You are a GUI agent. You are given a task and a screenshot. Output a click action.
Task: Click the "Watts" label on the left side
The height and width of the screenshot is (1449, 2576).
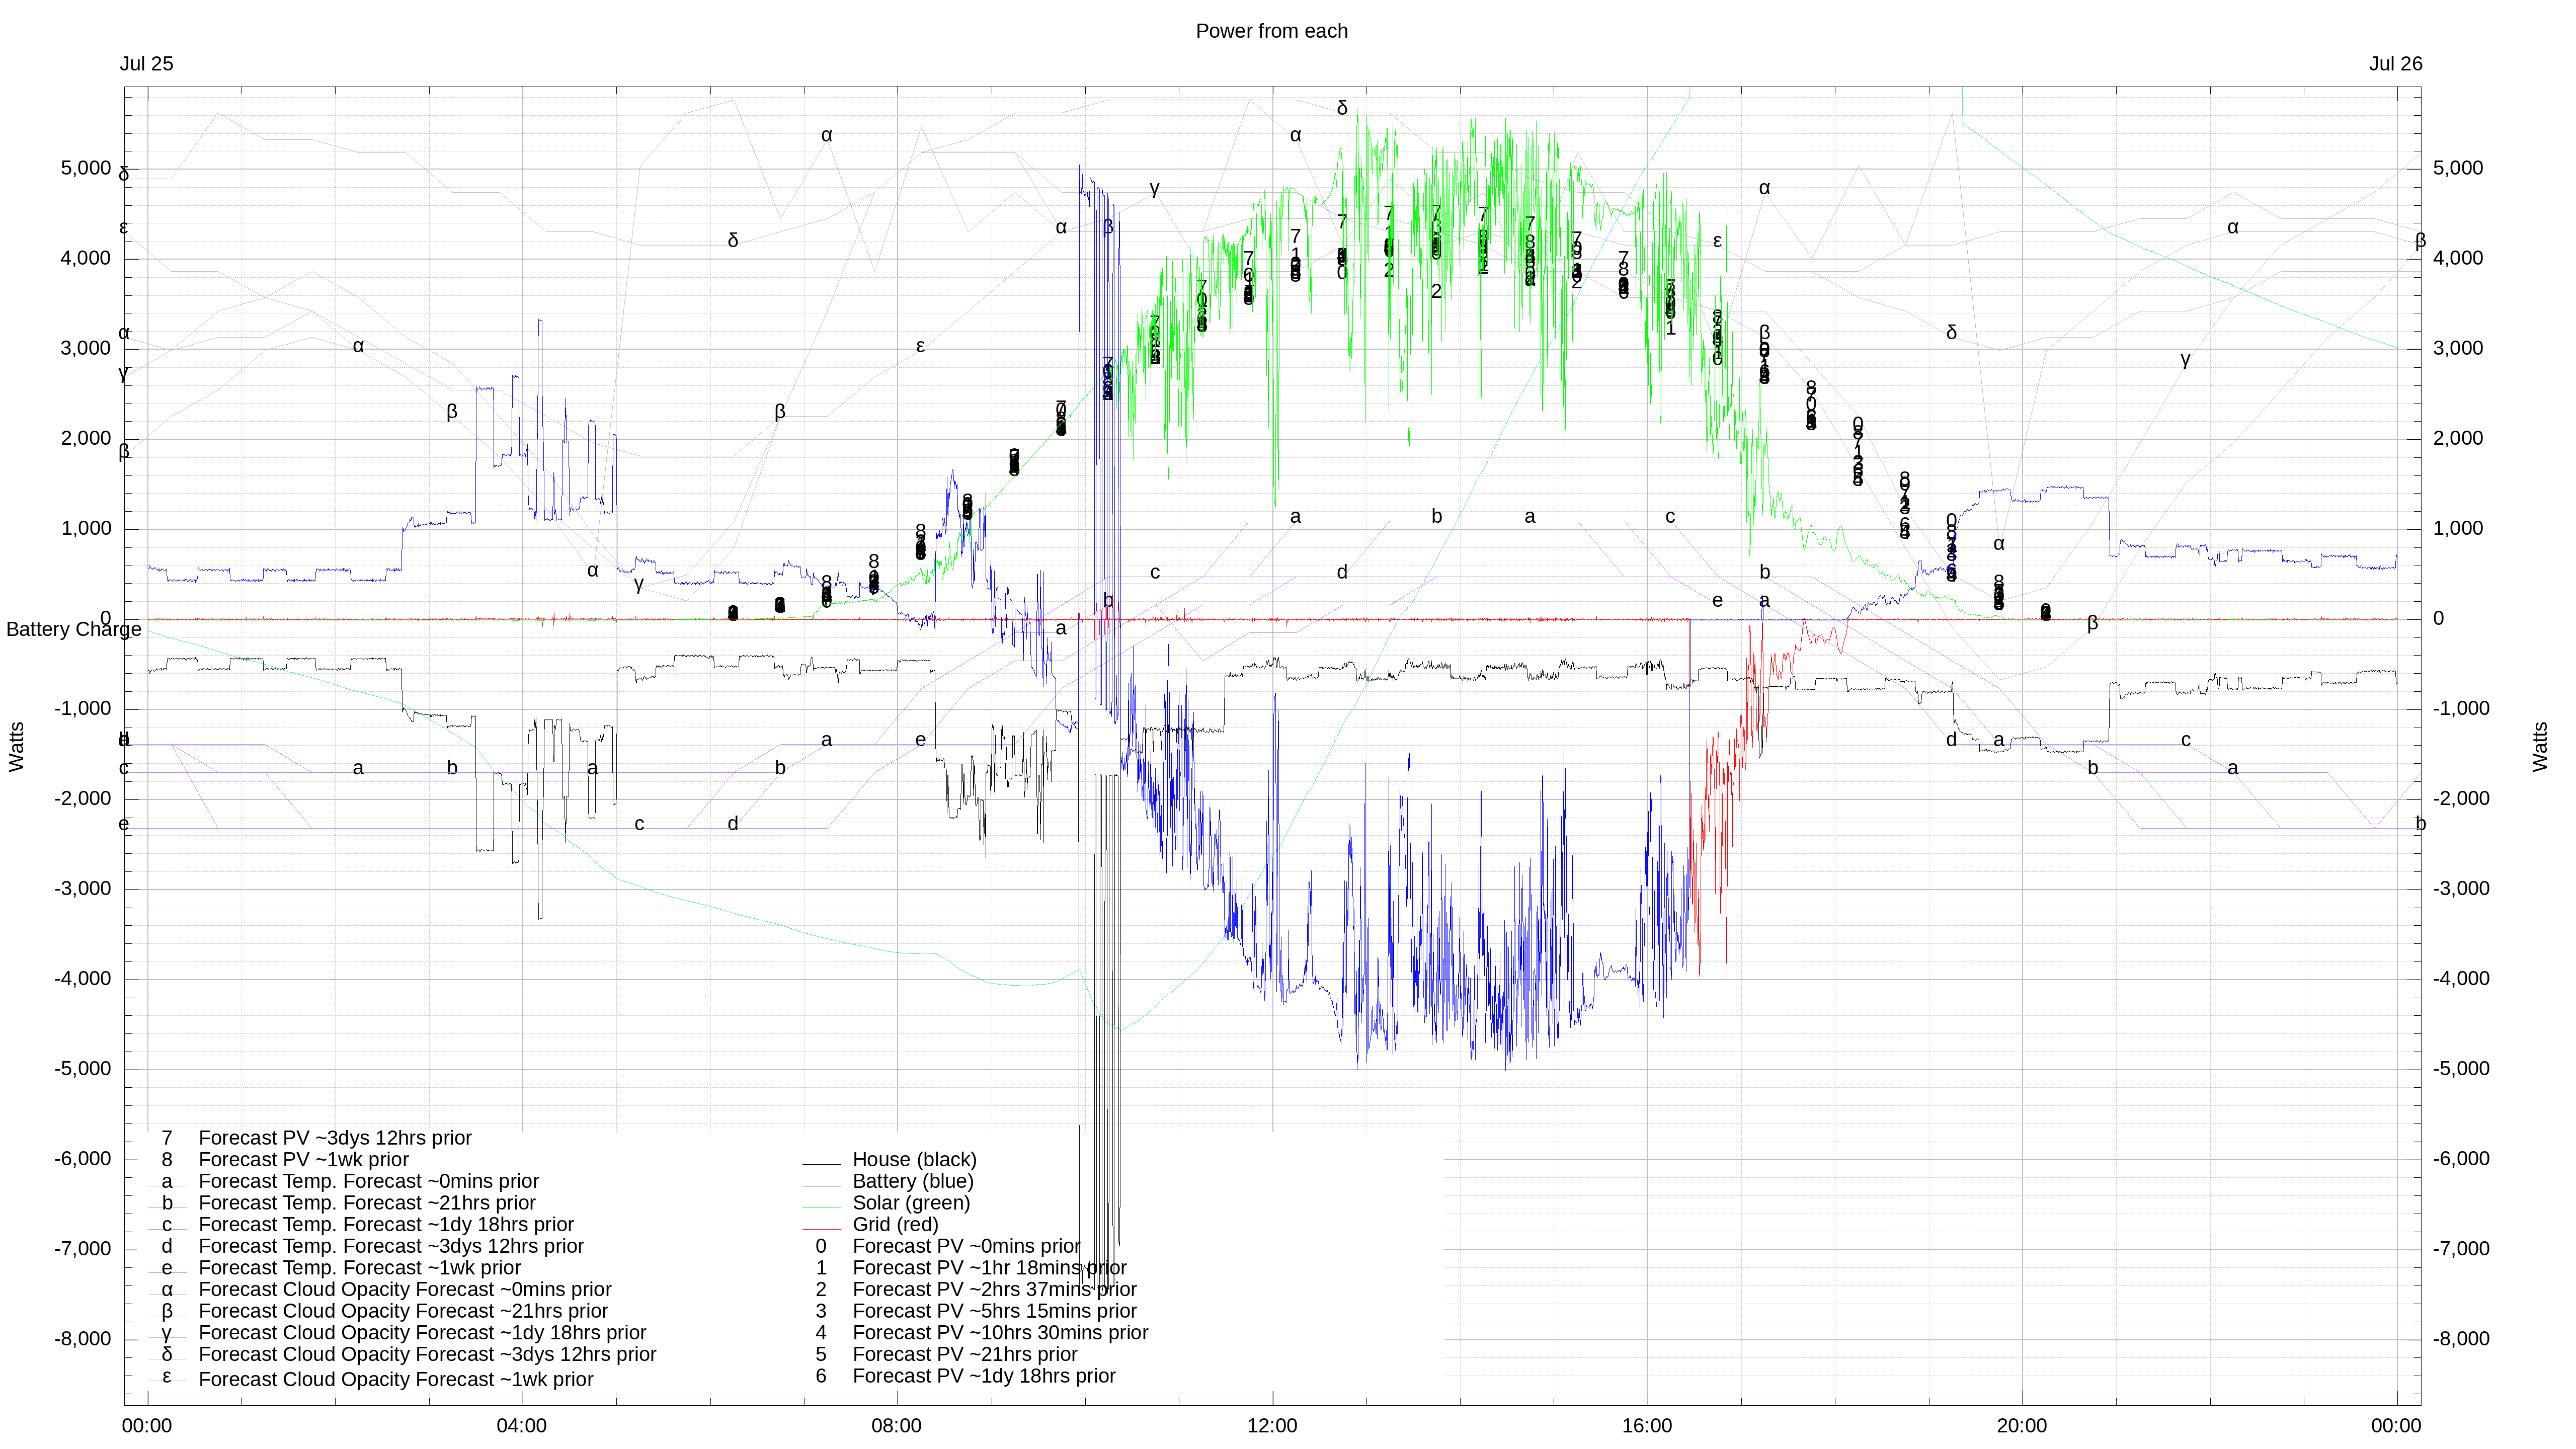coord(16,746)
